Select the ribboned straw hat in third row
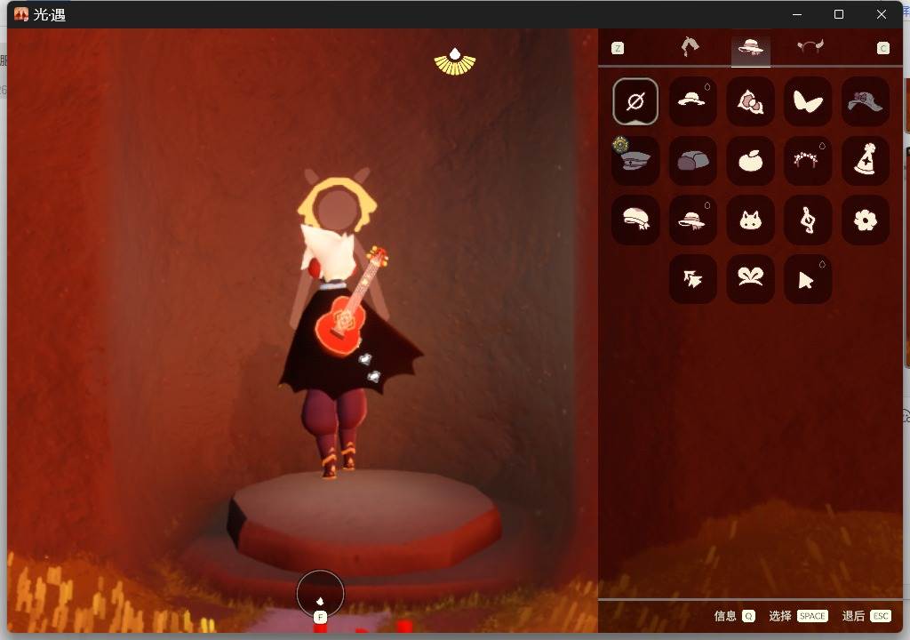 pyautogui.click(x=692, y=220)
